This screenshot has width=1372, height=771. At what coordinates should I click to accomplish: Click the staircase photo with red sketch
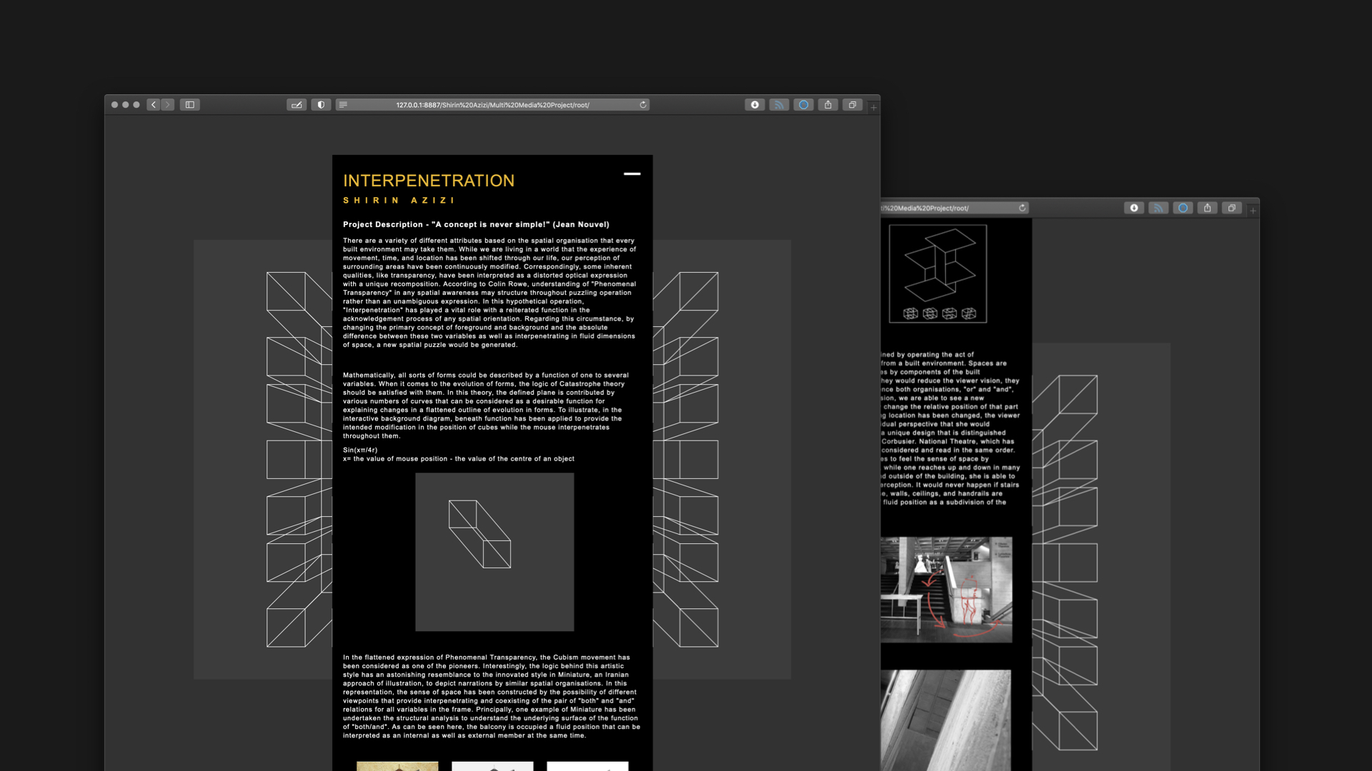click(946, 590)
